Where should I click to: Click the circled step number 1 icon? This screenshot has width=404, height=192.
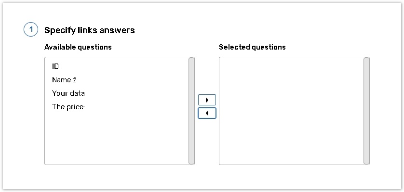[31, 30]
